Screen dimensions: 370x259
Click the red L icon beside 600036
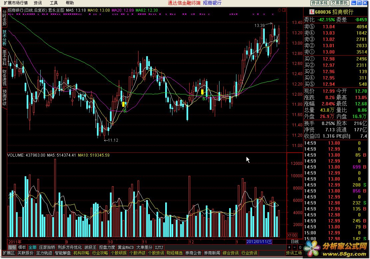click(312, 12)
